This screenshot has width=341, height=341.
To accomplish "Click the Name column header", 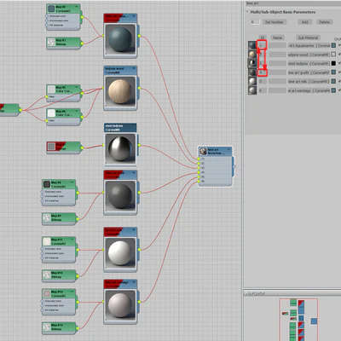I will pos(277,38).
